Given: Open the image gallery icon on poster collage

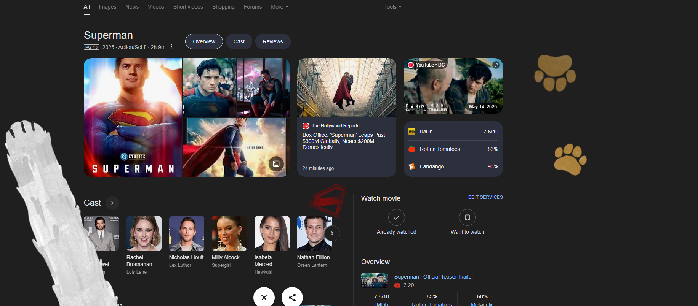Looking at the screenshot, I should 276,164.
